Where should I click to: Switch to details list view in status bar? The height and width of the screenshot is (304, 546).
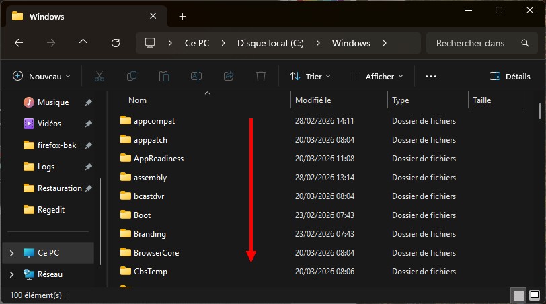518,295
